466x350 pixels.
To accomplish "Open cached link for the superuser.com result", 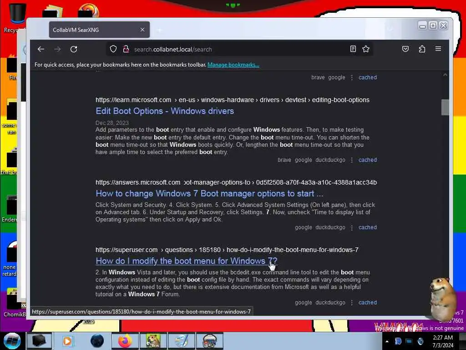I will (x=367, y=303).
